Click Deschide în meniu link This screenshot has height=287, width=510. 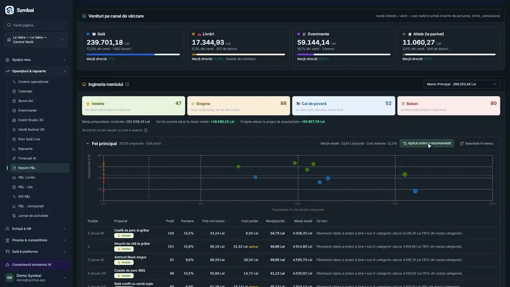pyautogui.click(x=477, y=143)
